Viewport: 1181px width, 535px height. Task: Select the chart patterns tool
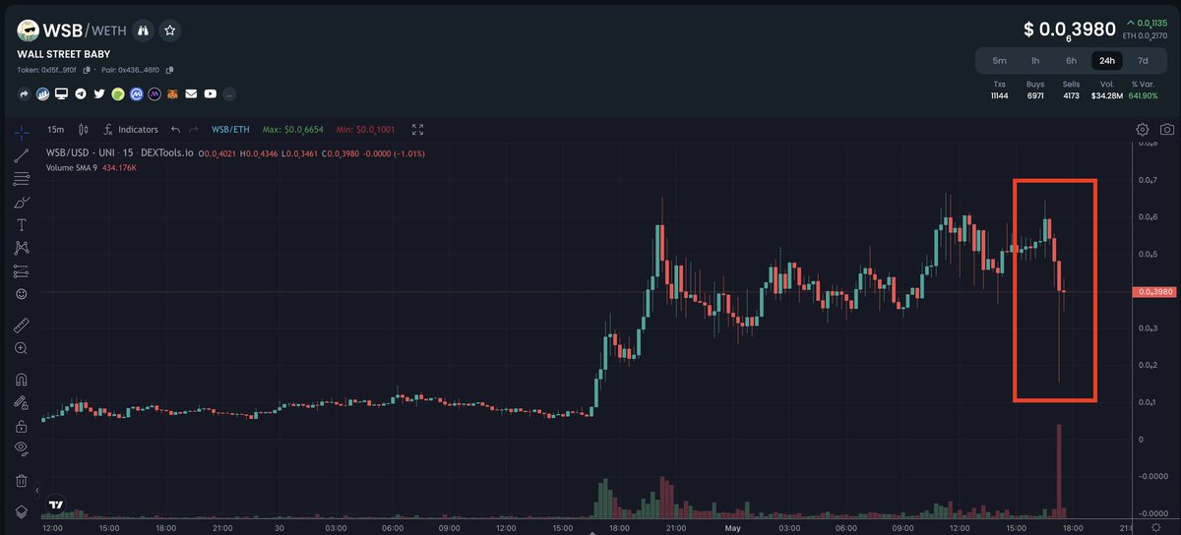click(21, 248)
